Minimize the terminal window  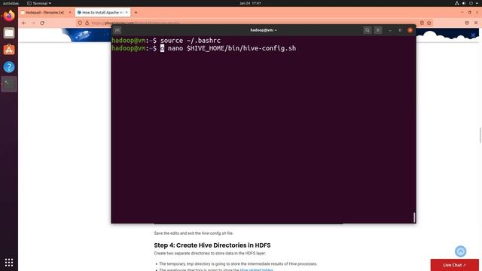(390, 30)
